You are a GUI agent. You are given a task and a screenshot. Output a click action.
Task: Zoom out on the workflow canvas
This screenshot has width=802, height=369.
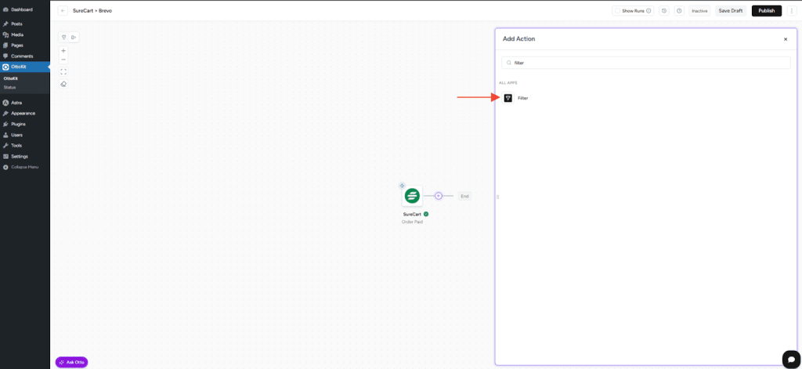tap(63, 60)
